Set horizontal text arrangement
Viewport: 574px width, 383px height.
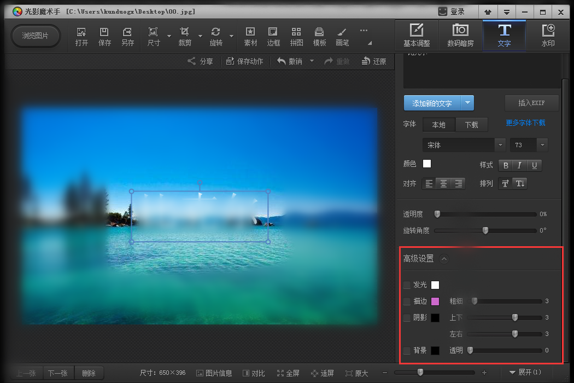point(505,183)
